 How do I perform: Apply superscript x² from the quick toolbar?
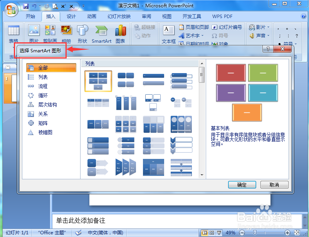63,6
